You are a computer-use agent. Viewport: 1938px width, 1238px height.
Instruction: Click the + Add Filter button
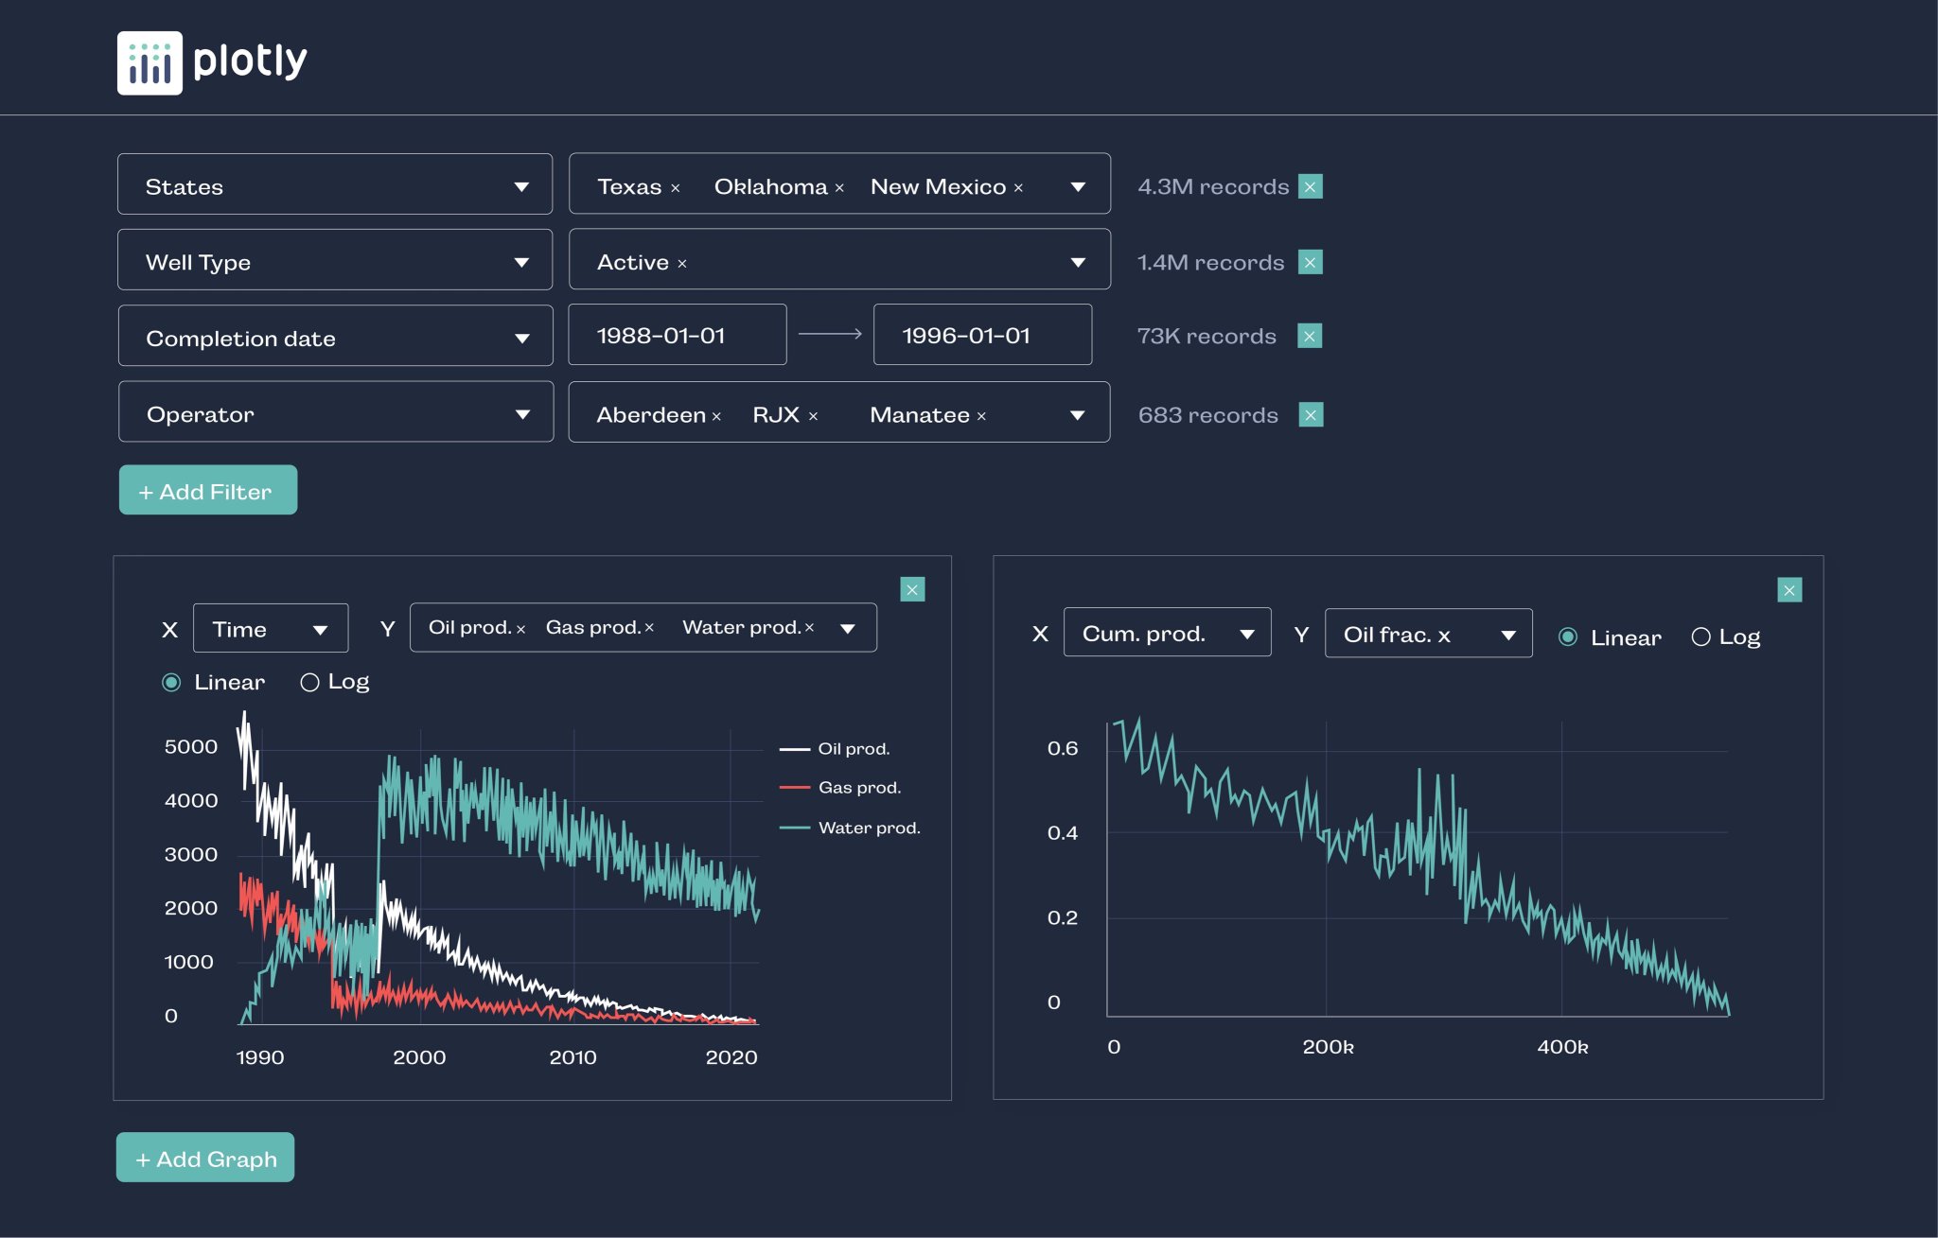coord(207,490)
